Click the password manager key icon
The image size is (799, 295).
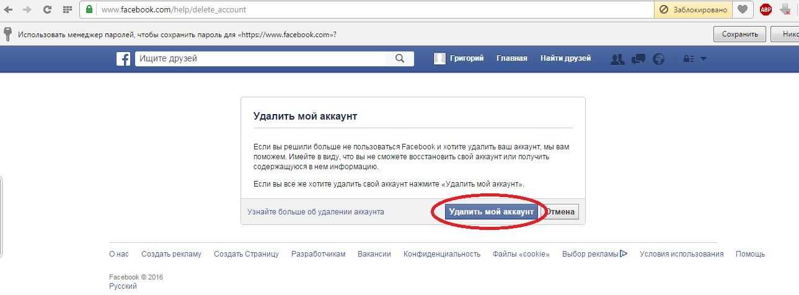coord(7,34)
